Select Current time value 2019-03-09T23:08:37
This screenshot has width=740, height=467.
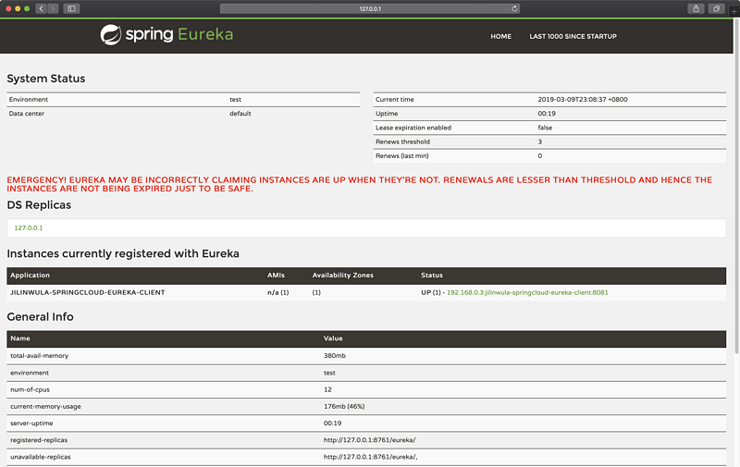(x=583, y=100)
